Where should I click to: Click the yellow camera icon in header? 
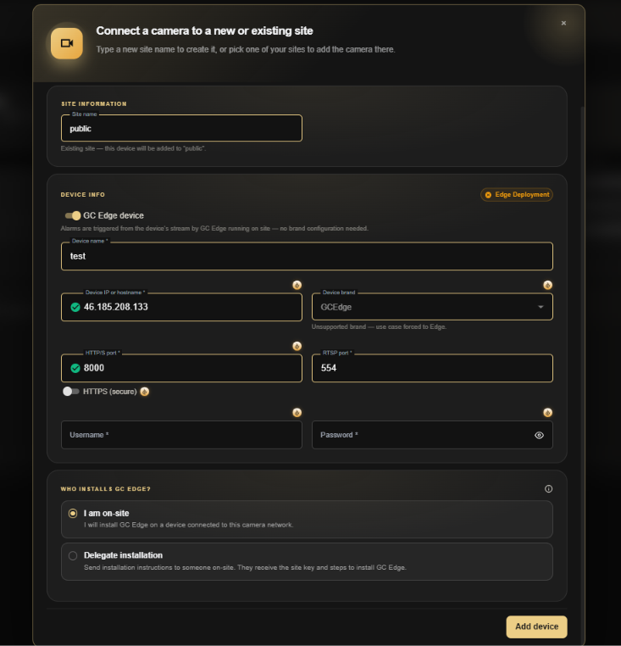[67, 43]
